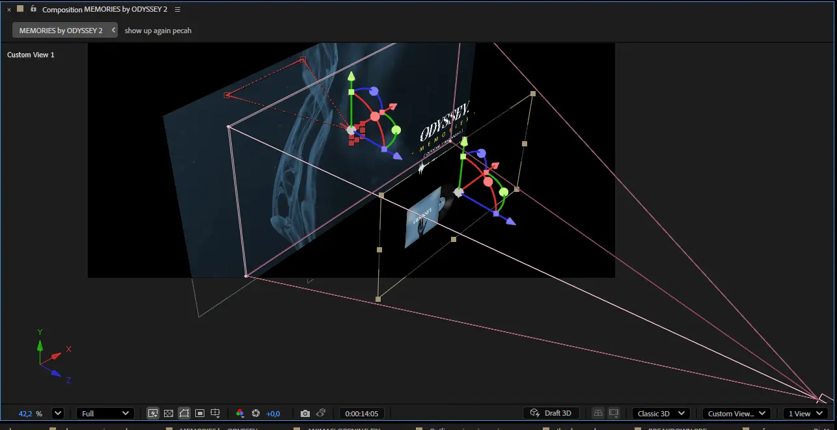Viewport: 837px width, 430px height.
Task: Toggle the Region of Interest icon
Action: (200, 413)
